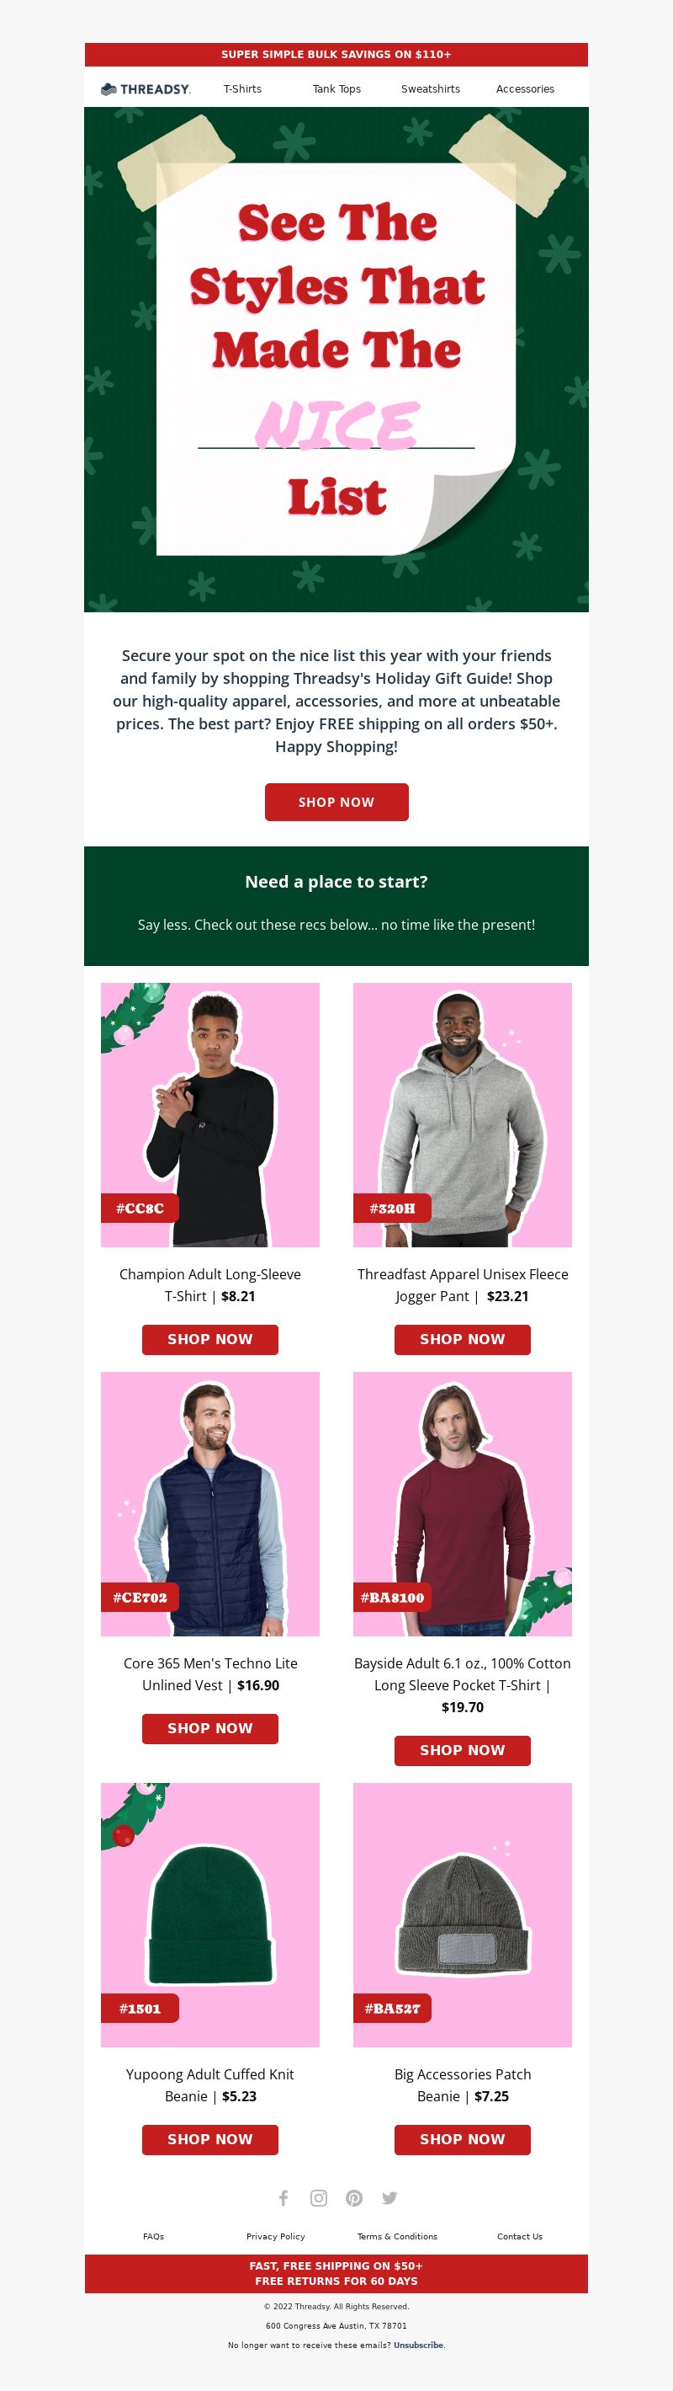The height and width of the screenshot is (2391, 673).
Task: Shop the Champion Long-Sleeve T-Shirt
Action: (209, 1339)
